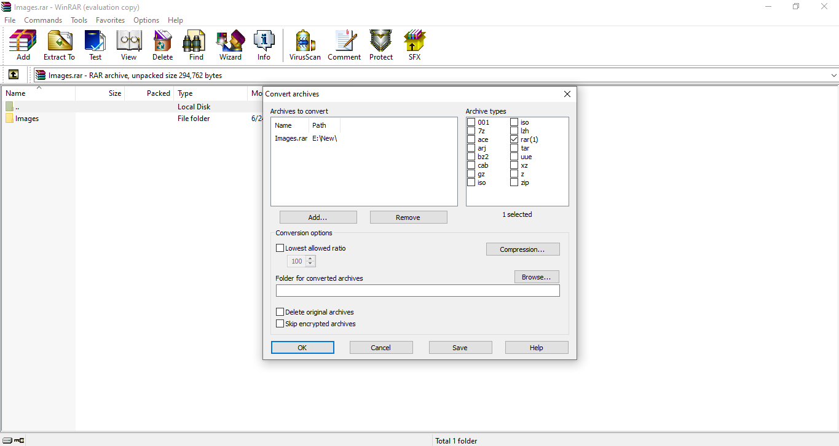Viewport: 839px width, 446px height.
Task: Click the Info toolbar icon
Action: coord(264,43)
